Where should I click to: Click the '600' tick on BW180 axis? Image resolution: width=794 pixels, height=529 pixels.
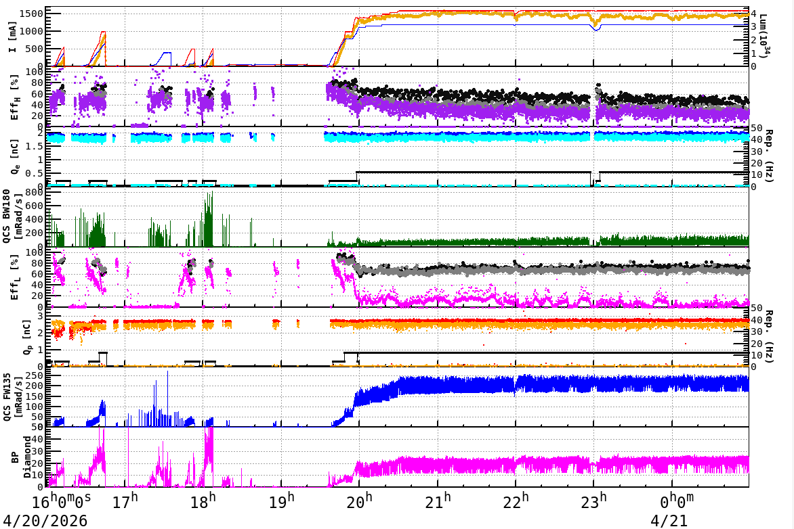tap(34, 206)
